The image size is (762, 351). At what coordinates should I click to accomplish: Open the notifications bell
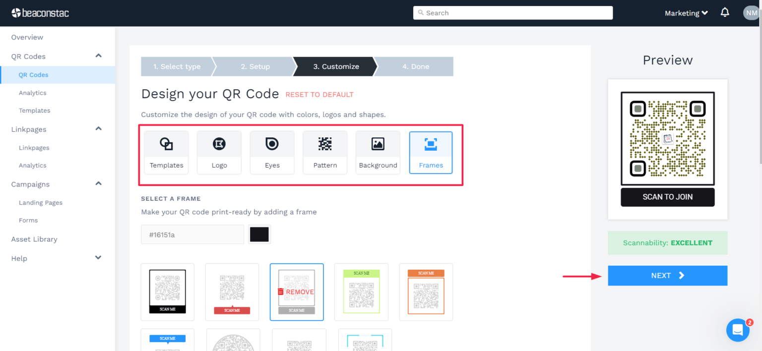click(725, 12)
